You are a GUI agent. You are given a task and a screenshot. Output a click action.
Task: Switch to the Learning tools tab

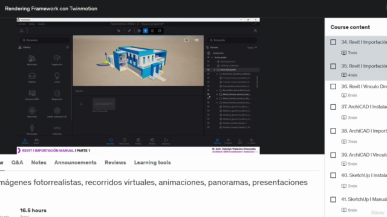pos(152,163)
